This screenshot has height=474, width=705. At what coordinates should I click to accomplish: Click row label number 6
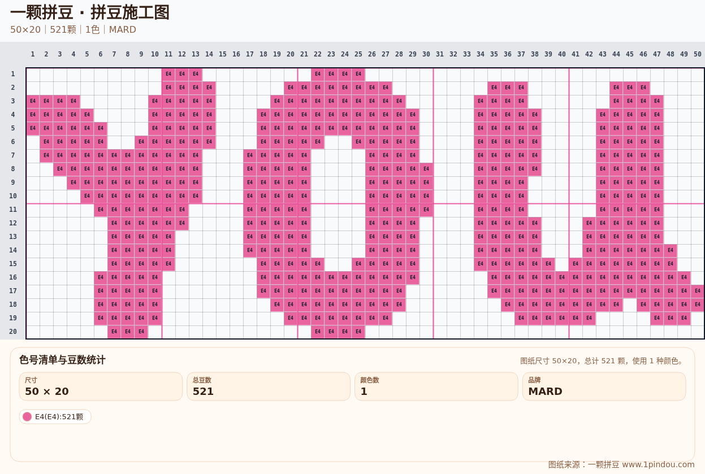[x=13, y=142]
